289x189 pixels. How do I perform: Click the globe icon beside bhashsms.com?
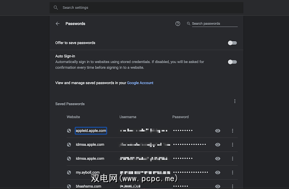click(x=69, y=186)
